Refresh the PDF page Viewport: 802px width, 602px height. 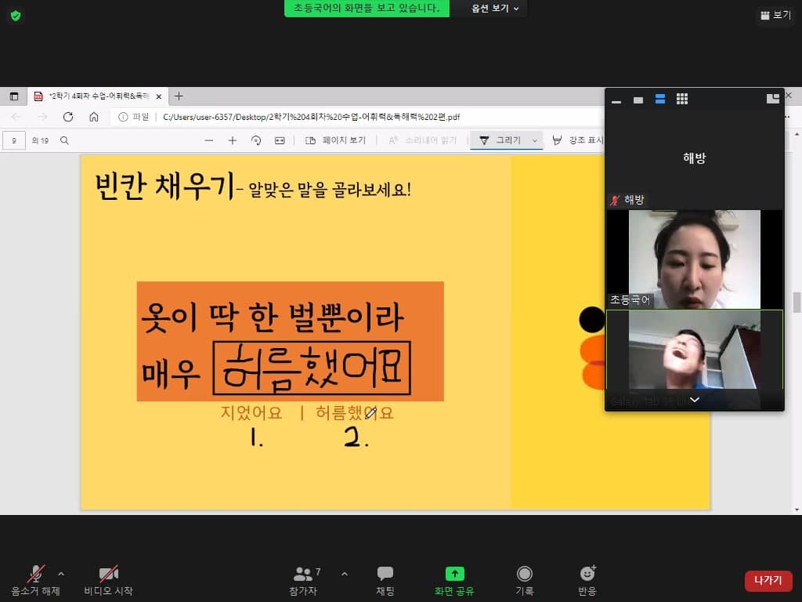click(x=67, y=117)
